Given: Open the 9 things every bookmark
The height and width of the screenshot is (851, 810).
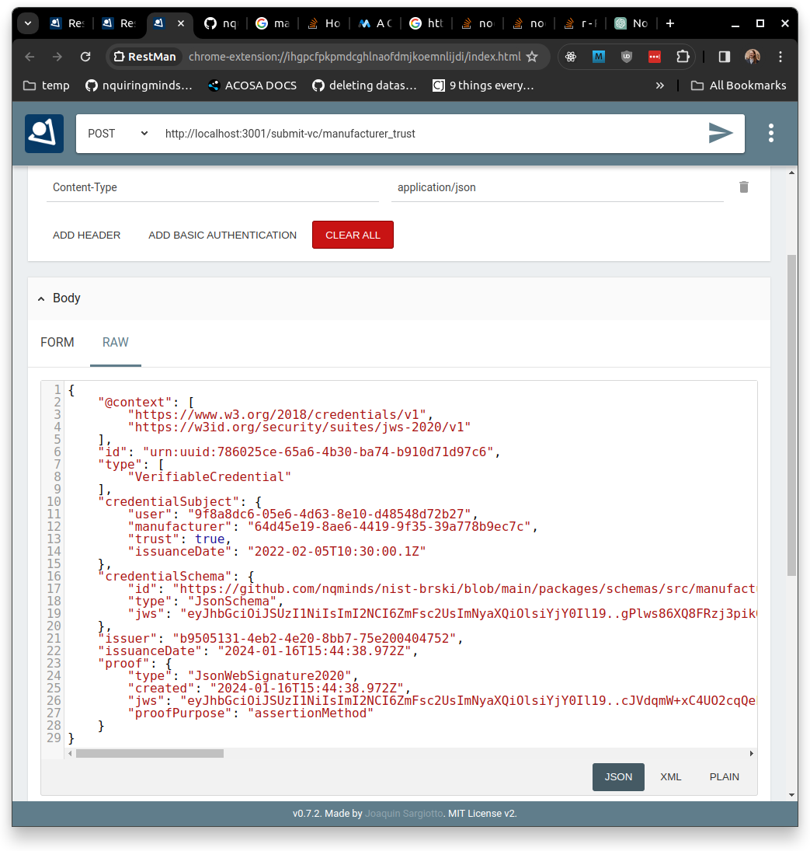Looking at the screenshot, I should coord(483,85).
